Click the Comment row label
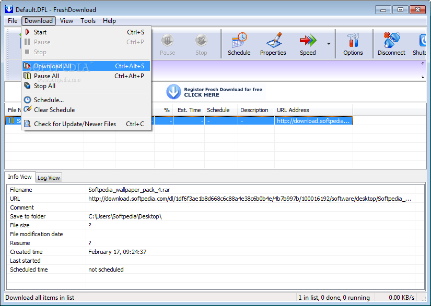Viewport: 431px width, 306px height. 22,207
